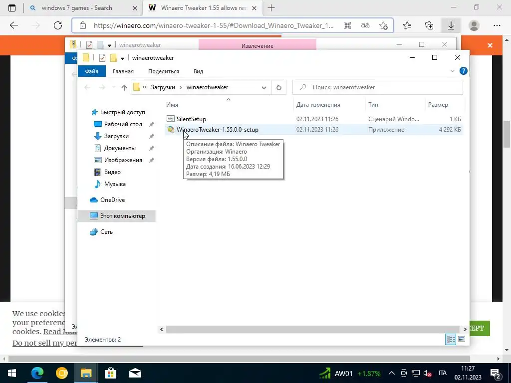Click the SilentSetup file icon
Viewport: 511px width, 383px height.
[x=171, y=119]
